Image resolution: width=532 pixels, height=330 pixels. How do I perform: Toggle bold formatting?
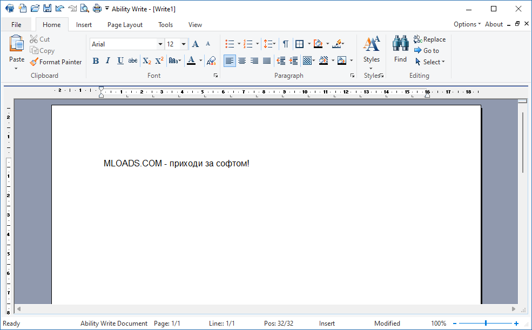(x=96, y=60)
